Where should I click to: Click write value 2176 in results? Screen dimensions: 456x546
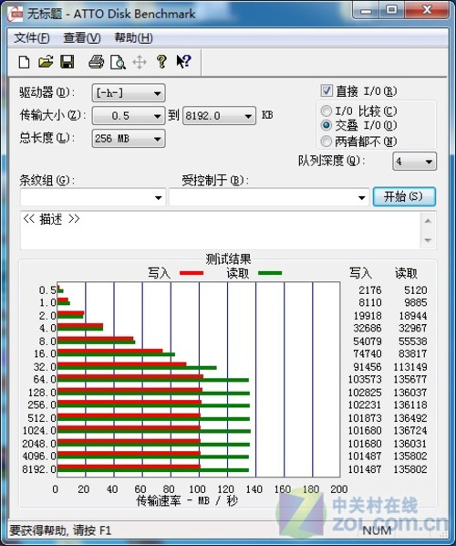point(370,290)
